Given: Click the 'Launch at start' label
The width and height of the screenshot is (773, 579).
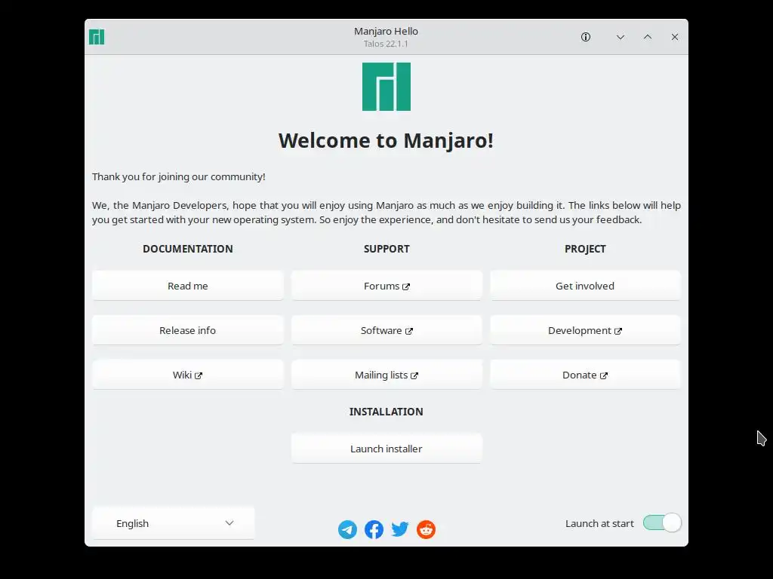Looking at the screenshot, I should (599, 523).
